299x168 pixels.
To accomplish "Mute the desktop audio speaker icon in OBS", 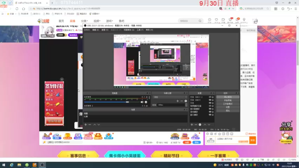I will click(142, 102).
